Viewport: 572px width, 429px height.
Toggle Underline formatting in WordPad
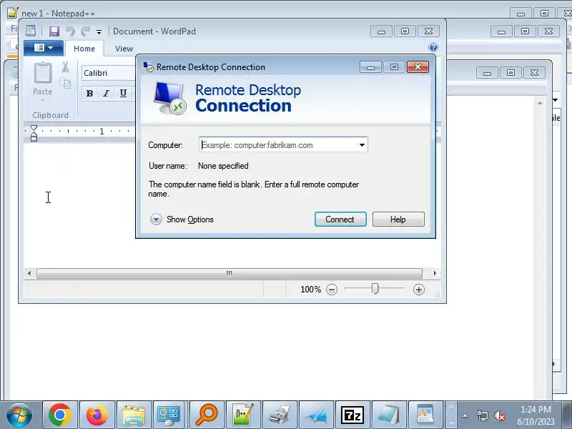[x=123, y=94]
